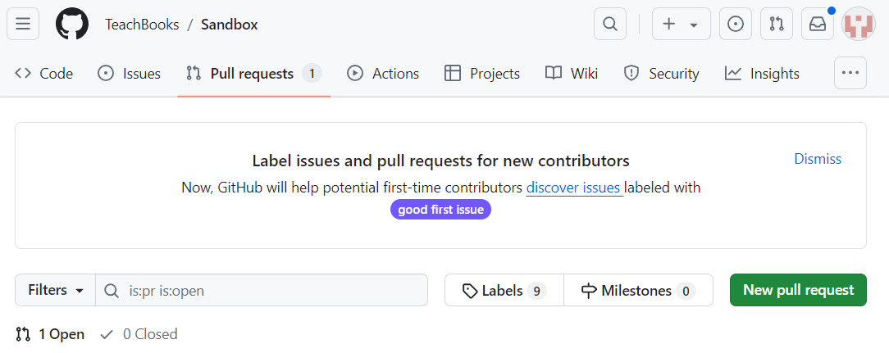This screenshot has height=353, width=889.
Task: Show the 0 Closed pull requests
Action: coord(139,334)
